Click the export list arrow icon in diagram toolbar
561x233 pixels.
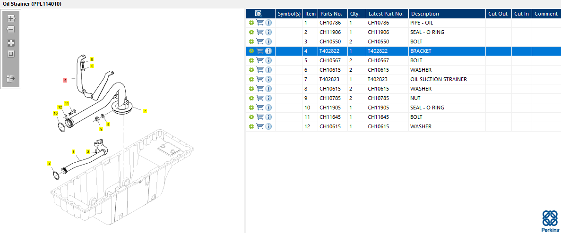[11, 78]
